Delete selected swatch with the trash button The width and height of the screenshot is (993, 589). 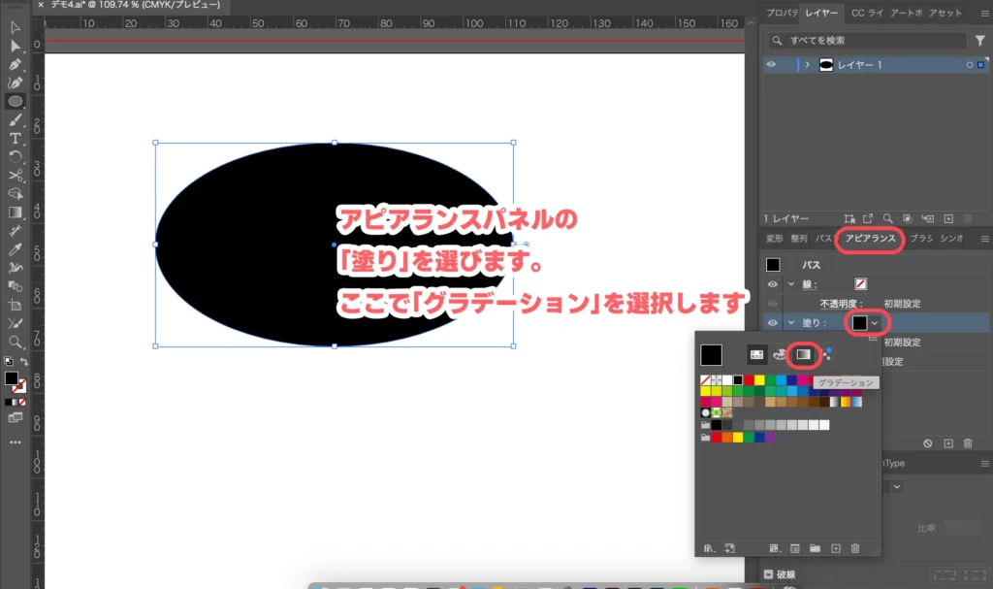(854, 547)
